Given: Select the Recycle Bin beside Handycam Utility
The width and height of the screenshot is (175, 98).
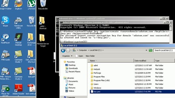Looking at the screenshot, I should click(x=31, y=21).
